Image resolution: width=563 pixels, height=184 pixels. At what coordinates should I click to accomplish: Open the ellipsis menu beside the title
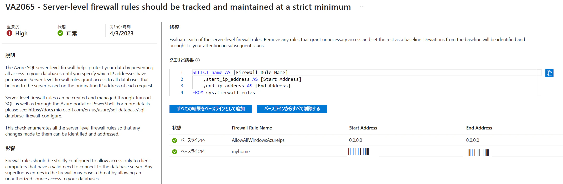(362, 7)
